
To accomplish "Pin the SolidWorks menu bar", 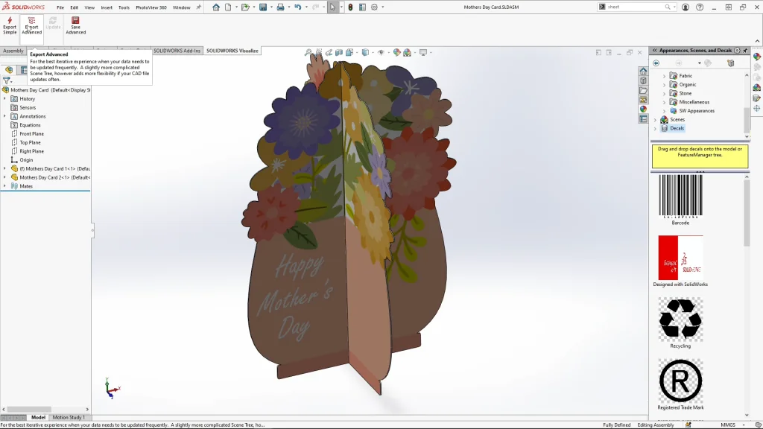I will (199, 7).
